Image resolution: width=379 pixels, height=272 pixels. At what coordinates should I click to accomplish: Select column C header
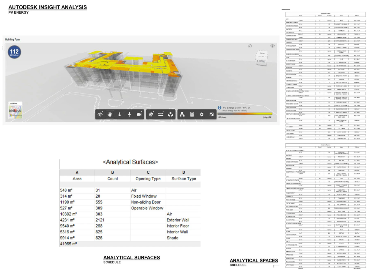(x=148, y=172)
